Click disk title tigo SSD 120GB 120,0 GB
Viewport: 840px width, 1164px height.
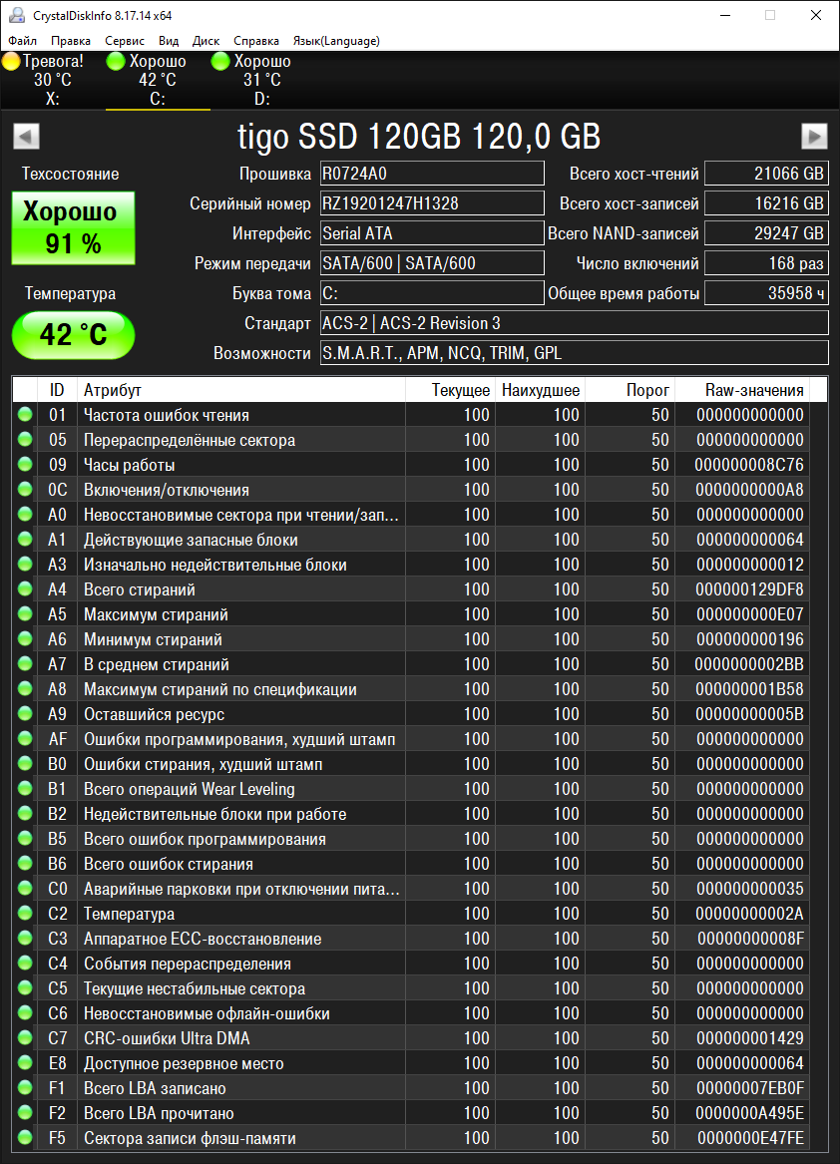[419, 137]
